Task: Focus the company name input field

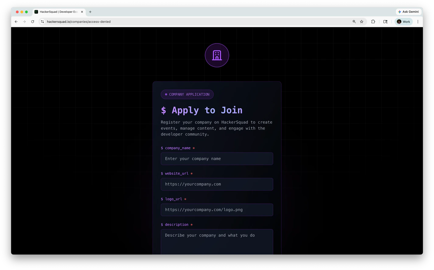Action: 217,159
